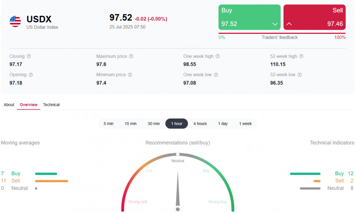Click the Traders' feedback label

point(280,37)
